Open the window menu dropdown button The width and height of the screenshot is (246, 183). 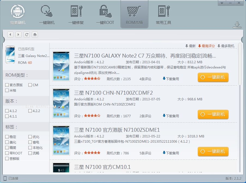point(222,3)
